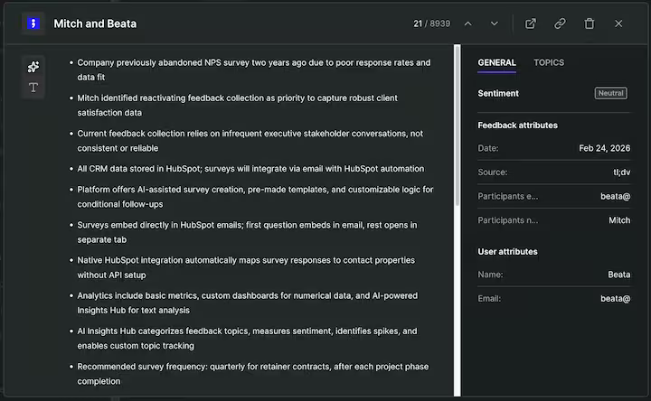Click the Name: label
The image size is (651, 401).
tap(490, 275)
